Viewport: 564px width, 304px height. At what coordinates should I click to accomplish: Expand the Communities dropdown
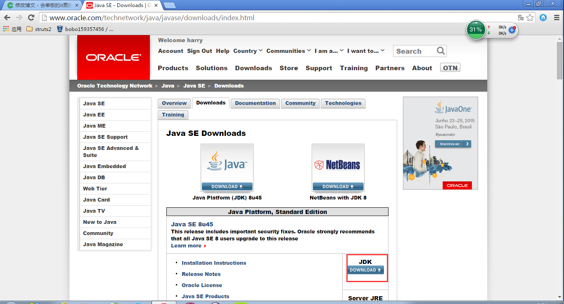click(x=289, y=51)
